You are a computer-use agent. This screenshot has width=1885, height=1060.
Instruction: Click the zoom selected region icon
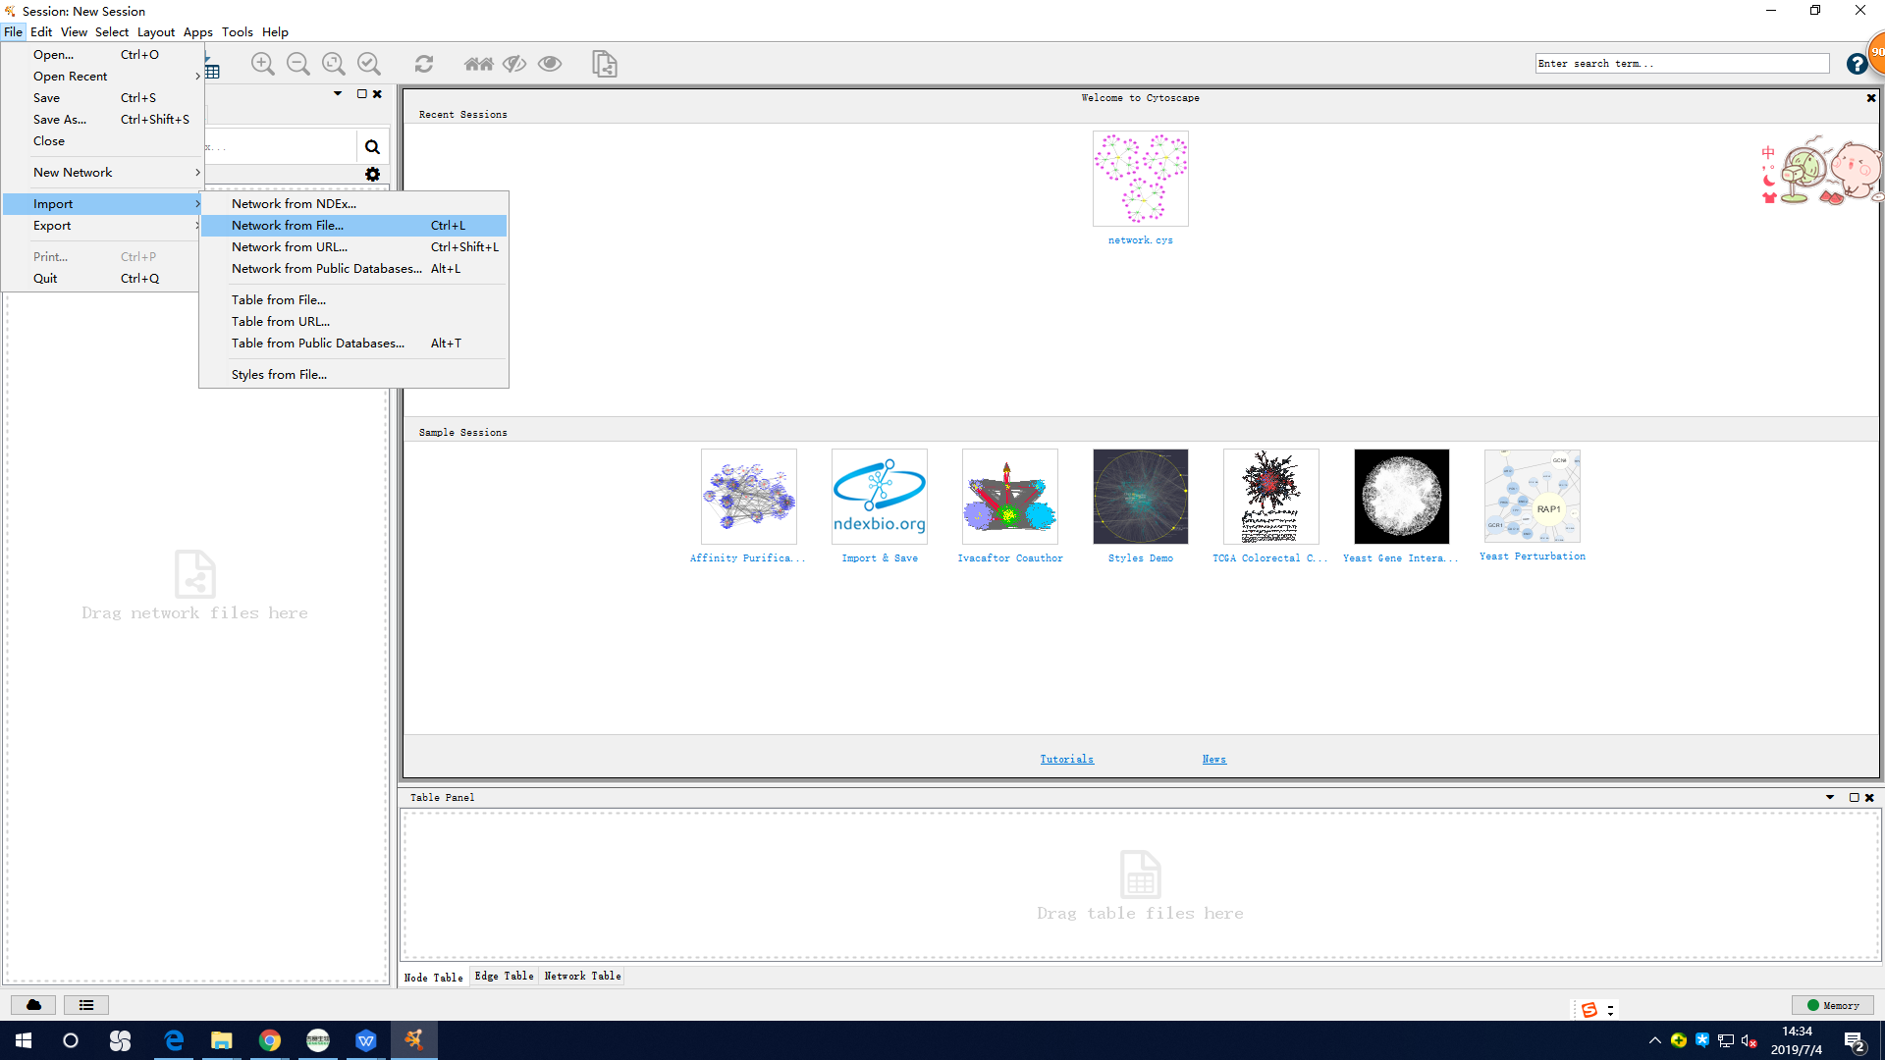[369, 64]
